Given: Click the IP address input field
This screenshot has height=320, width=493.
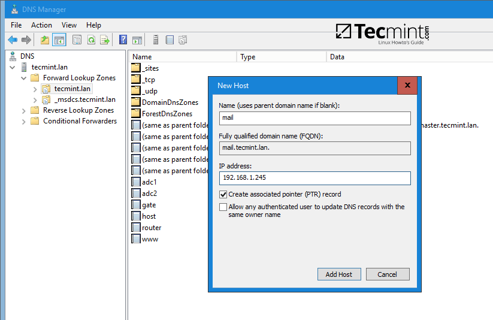Looking at the screenshot, I should [314, 178].
